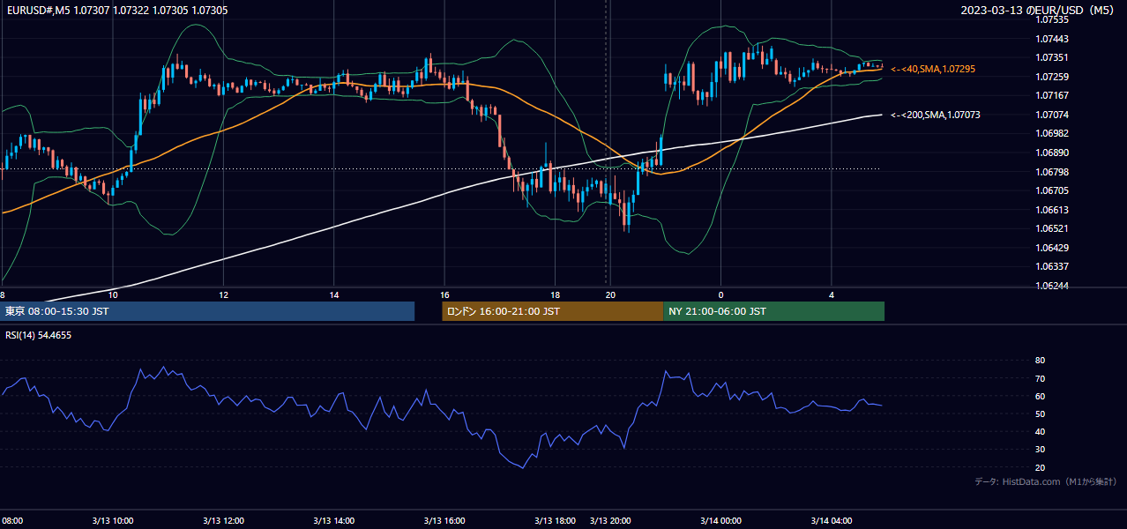Click the 1.06429 price axis label
Viewport: 1127px width, 529px height.
click(1052, 248)
